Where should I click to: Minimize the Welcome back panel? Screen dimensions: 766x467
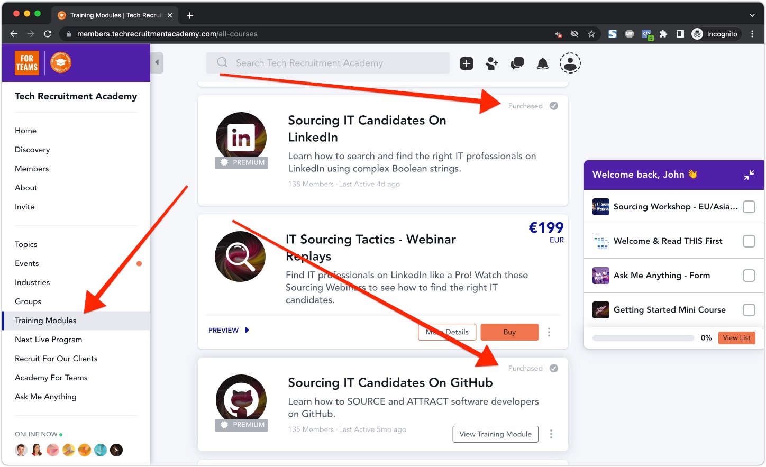tap(749, 175)
